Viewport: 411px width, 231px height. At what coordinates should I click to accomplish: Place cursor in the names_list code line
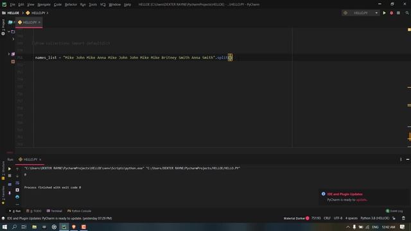pyautogui.click(x=134, y=58)
